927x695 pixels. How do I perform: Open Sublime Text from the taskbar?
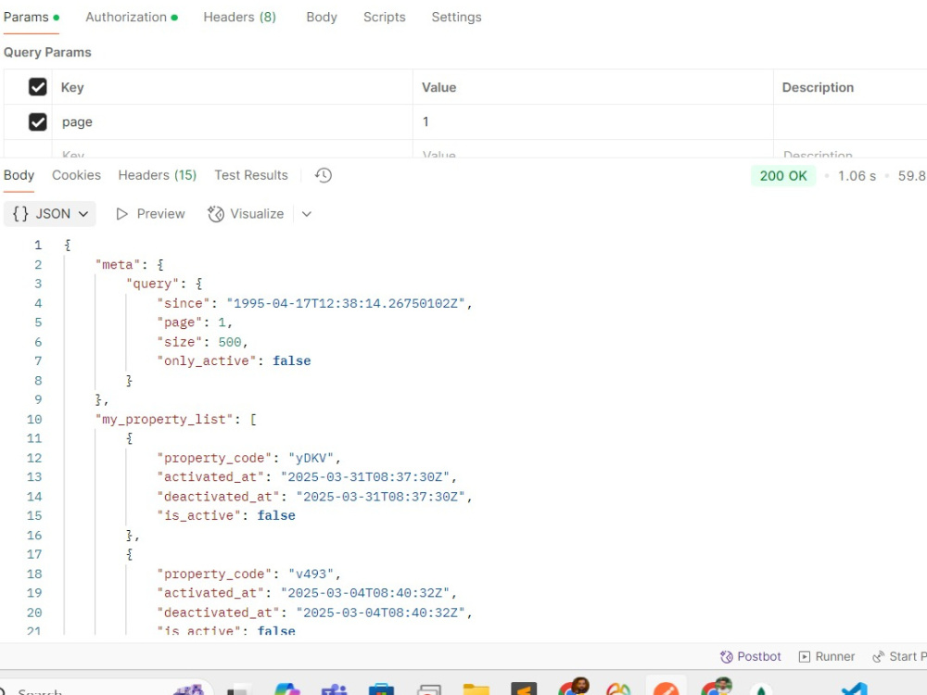(x=524, y=689)
